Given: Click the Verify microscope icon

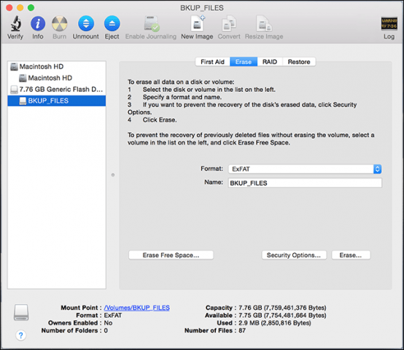Looking at the screenshot, I should click(15, 23).
